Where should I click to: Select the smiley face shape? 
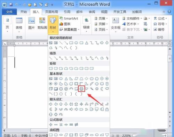81,89
